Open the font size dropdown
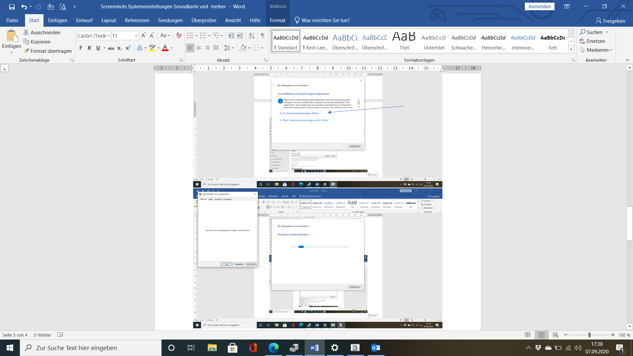The image size is (633, 356). click(136, 36)
